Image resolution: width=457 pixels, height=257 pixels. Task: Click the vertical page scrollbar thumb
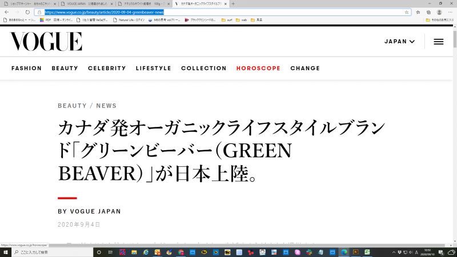pyautogui.click(x=455, y=38)
